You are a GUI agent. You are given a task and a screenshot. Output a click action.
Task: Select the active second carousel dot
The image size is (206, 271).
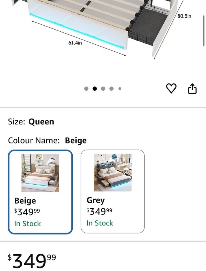click(95, 89)
